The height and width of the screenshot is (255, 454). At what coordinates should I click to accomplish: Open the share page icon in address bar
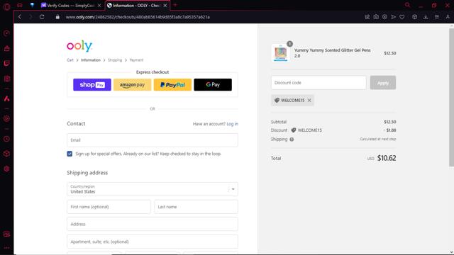[x=367, y=17]
